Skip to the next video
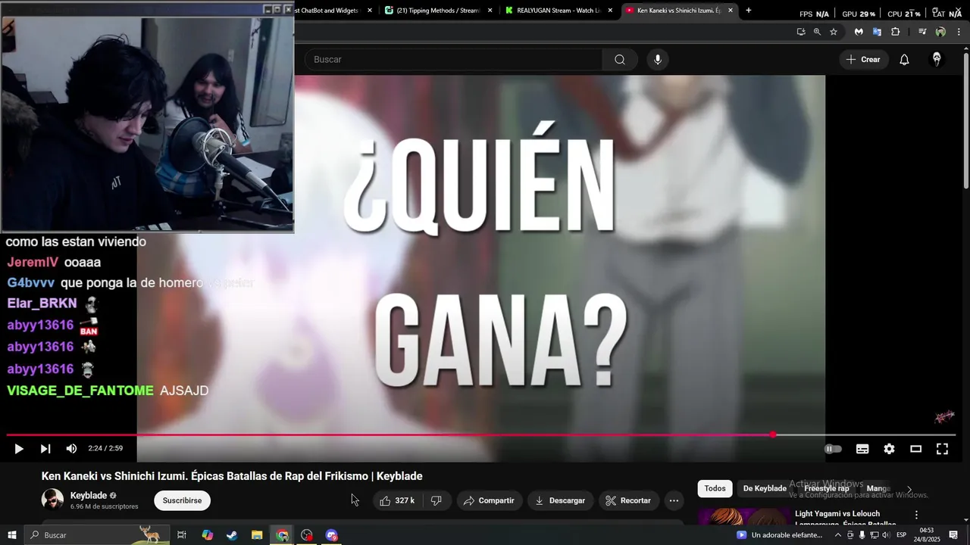The width and height of the screenshot is (970, 545). point(45,449)
